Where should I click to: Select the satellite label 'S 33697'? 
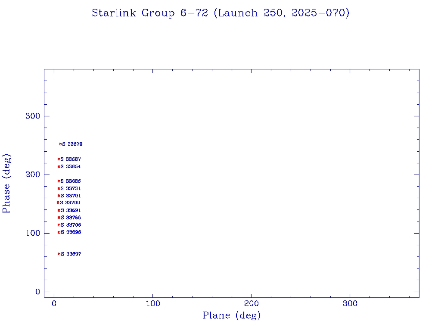71,254
